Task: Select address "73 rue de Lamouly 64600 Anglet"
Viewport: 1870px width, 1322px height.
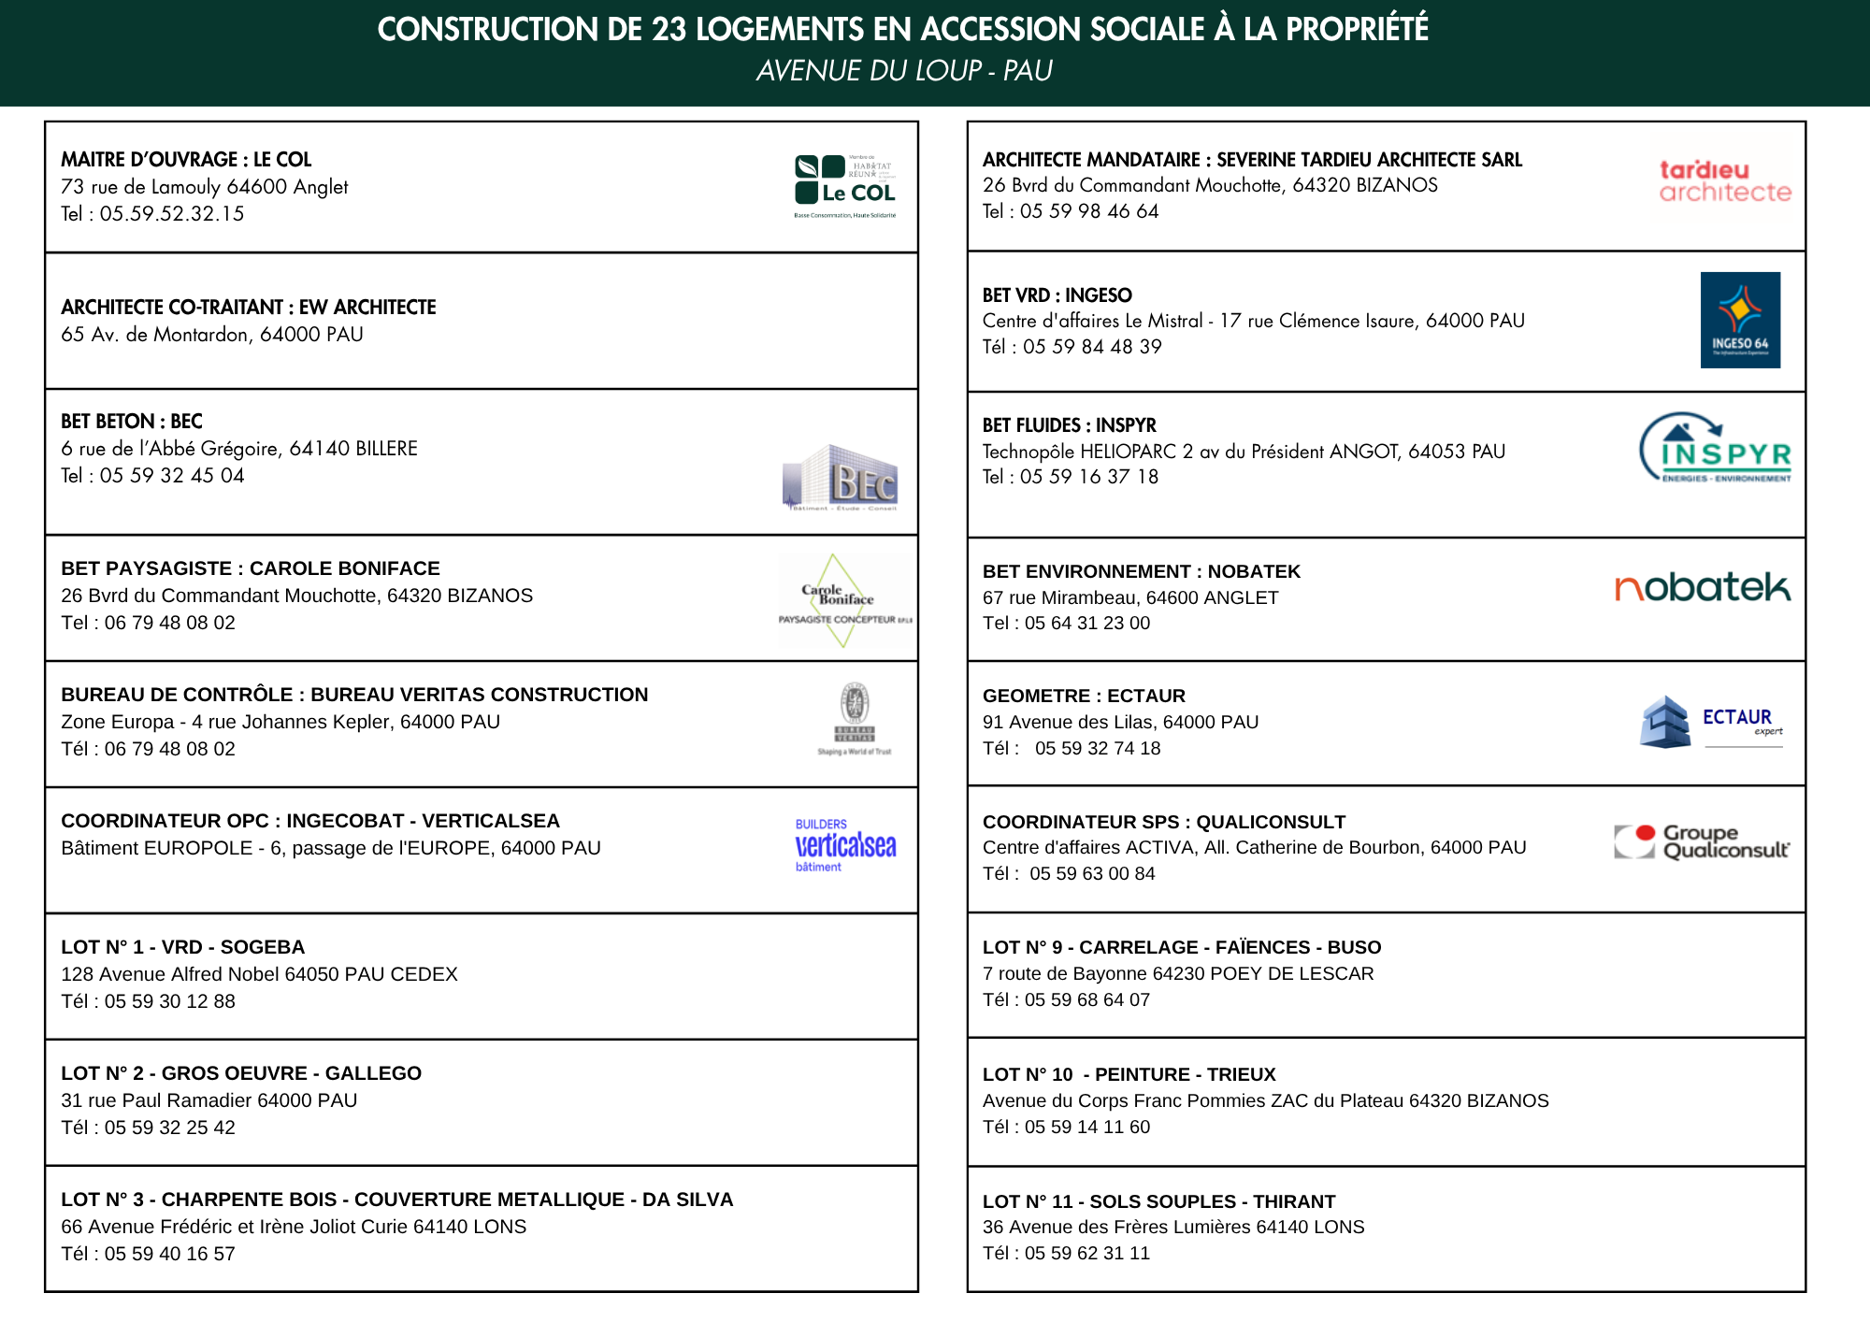Action: point(204,187)
